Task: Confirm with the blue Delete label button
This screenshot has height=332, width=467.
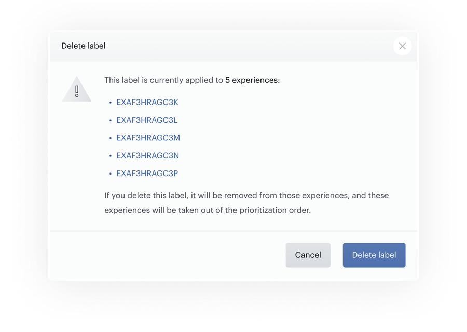Action: tap(374, 255)
